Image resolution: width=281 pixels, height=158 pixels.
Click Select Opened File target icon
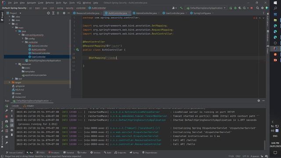tap(48, 13)
